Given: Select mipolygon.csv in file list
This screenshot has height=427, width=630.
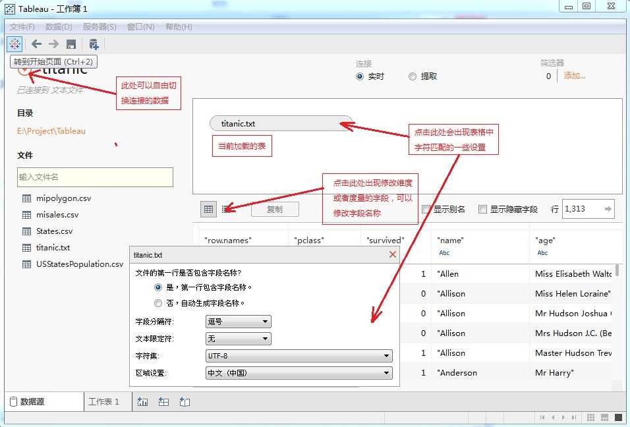Looking at the screenshot, I should click(x=63, y=198).
